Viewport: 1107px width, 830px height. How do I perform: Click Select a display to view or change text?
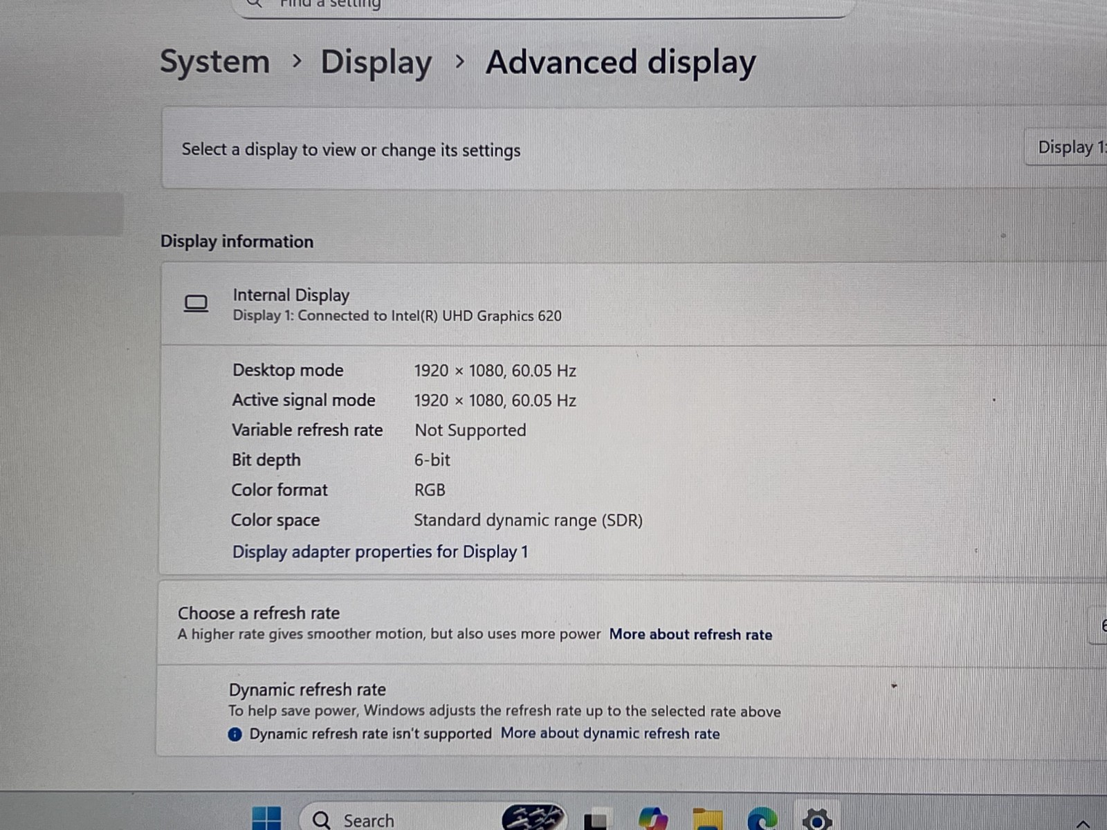coord(351,150)
